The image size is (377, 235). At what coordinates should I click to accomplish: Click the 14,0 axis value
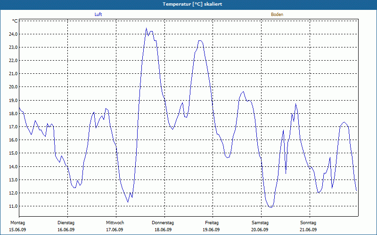(13, 167)
